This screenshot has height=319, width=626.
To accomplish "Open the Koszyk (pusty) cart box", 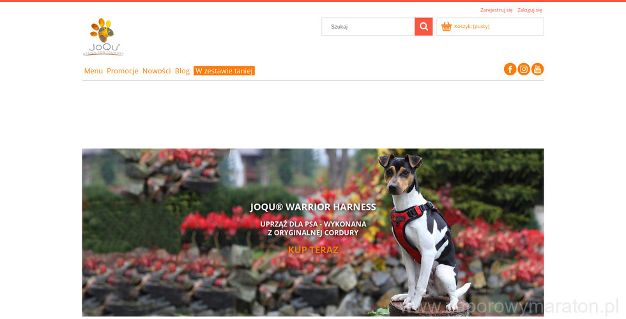I will tap(490, 27).
